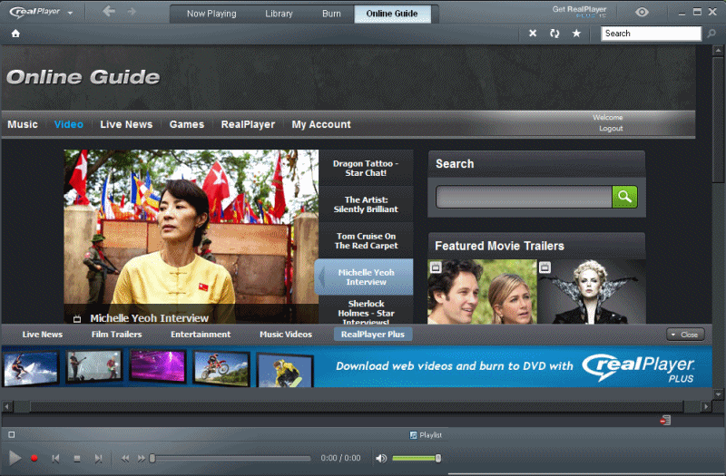The width and height of the screenshot is (726, 476).
Task: Start playback with the Play button
Action: 15,458
